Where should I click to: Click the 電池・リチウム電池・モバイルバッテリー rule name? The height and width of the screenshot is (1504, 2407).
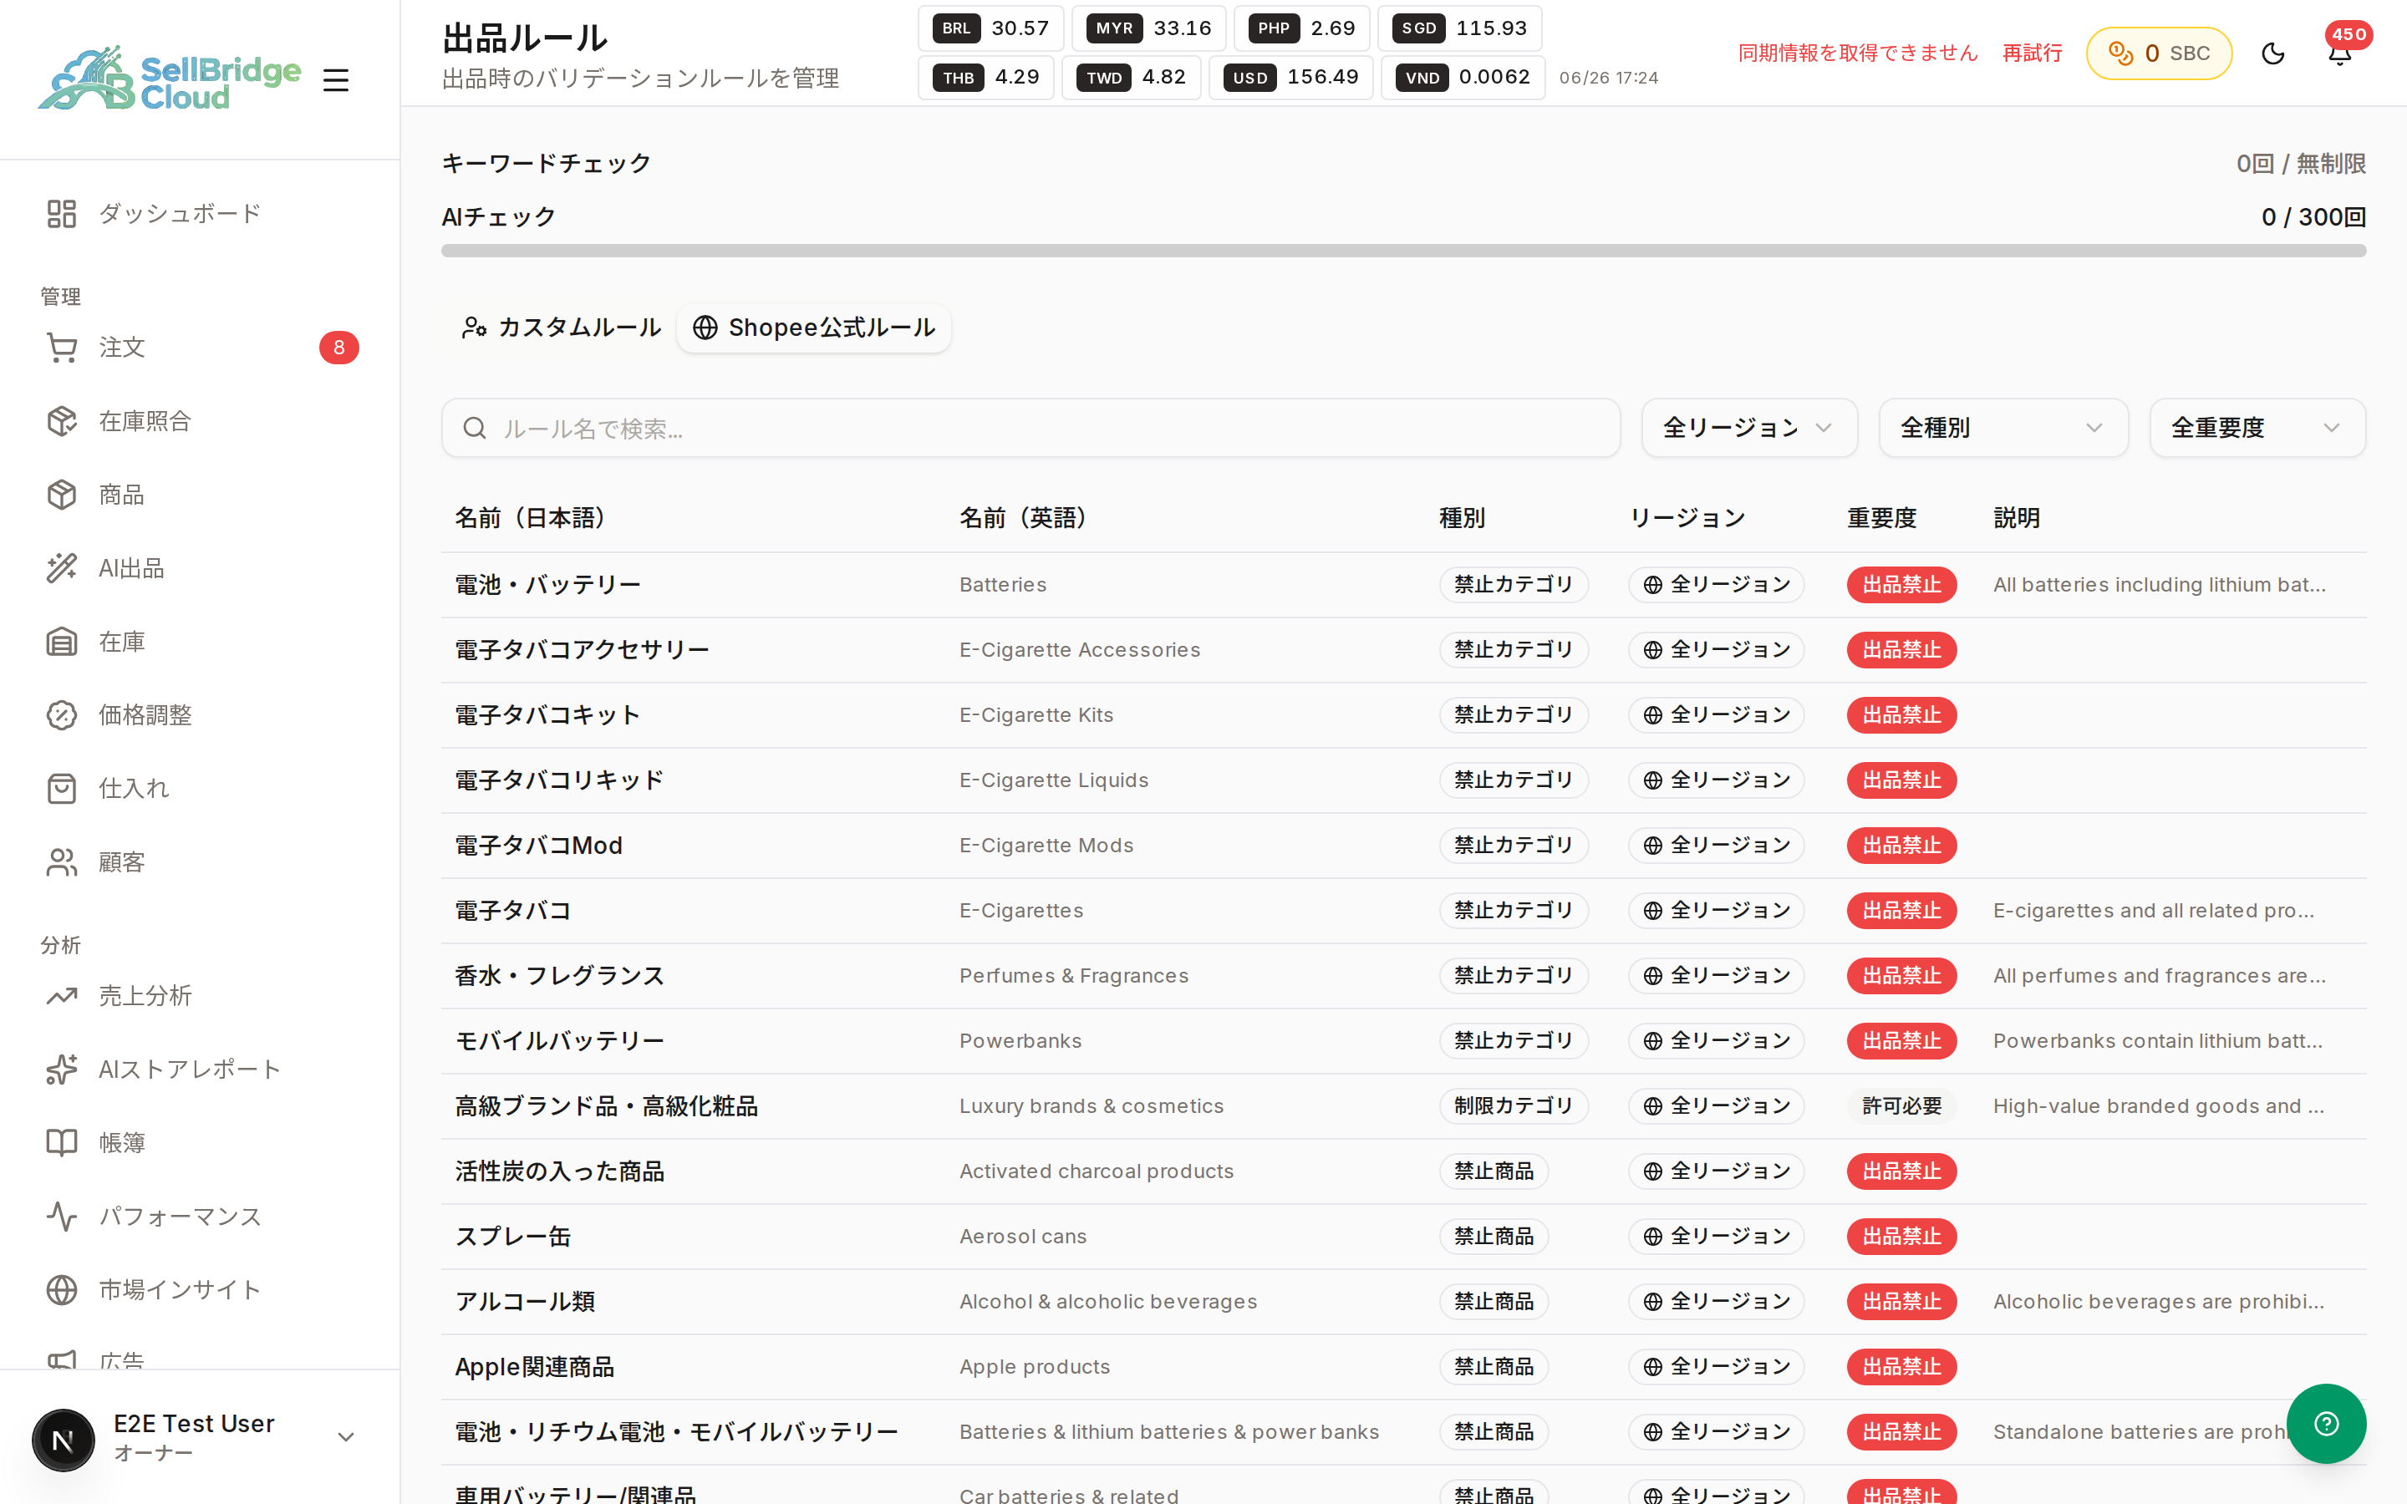(676, 1431)
